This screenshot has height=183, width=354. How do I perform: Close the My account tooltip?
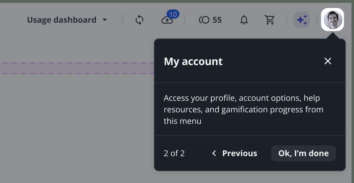(x=328, y=61)
